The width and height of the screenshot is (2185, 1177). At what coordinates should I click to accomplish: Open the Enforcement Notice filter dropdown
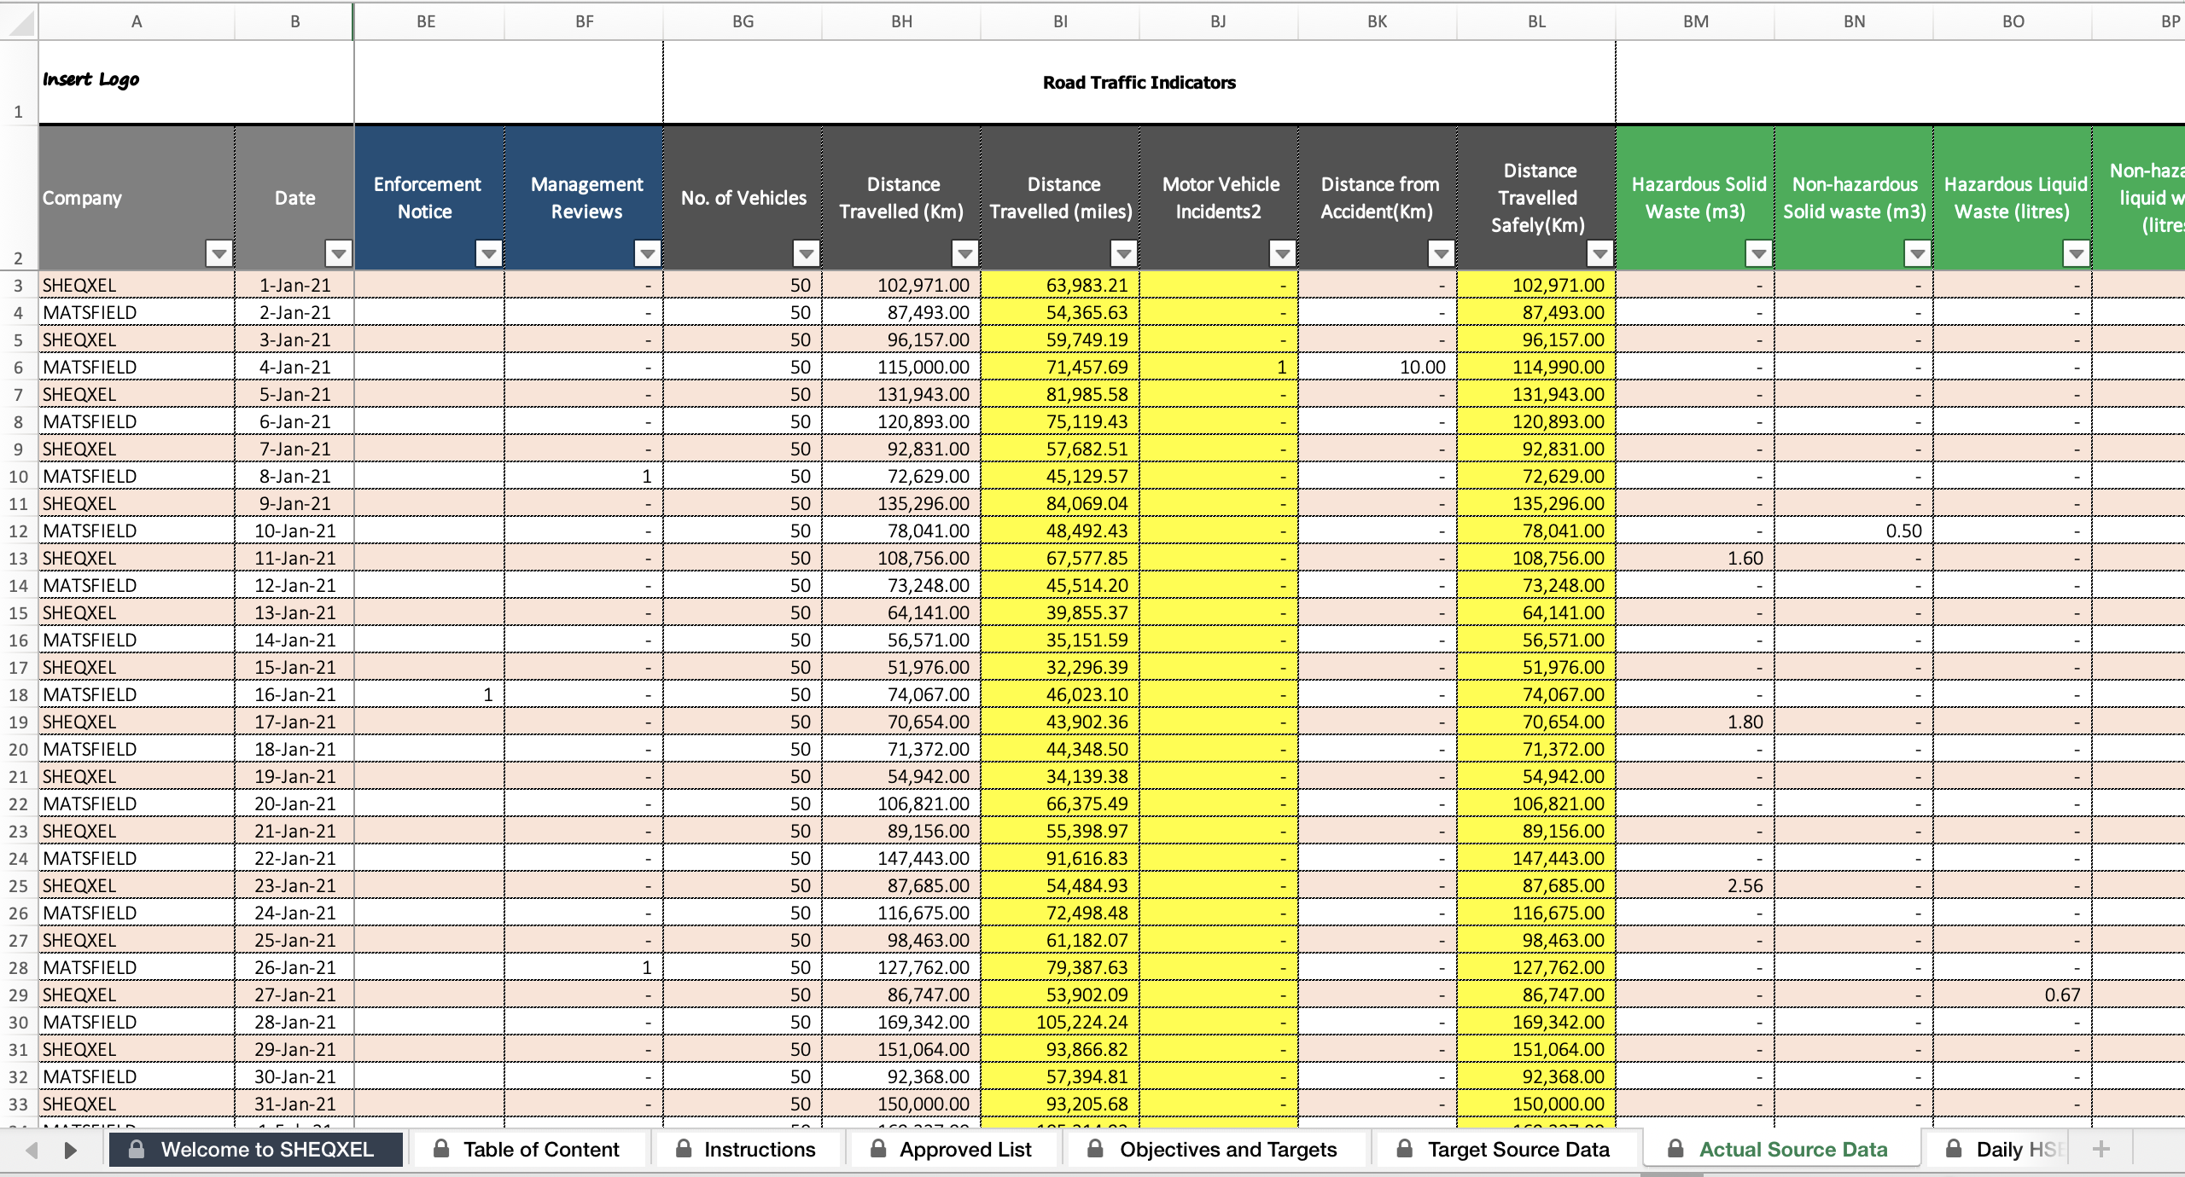[489, 253]
